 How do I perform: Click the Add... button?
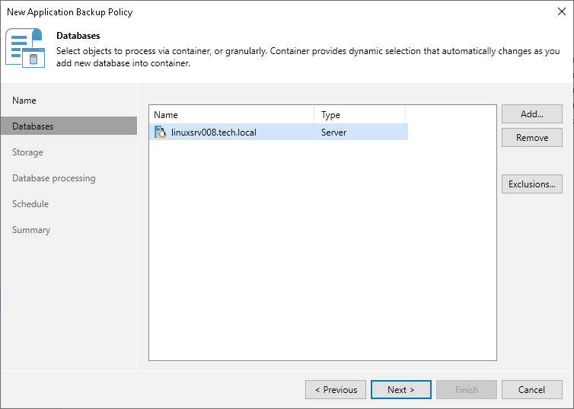(532, 114)
